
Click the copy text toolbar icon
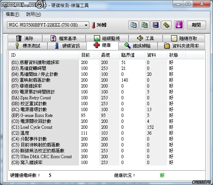pos(133,25)
